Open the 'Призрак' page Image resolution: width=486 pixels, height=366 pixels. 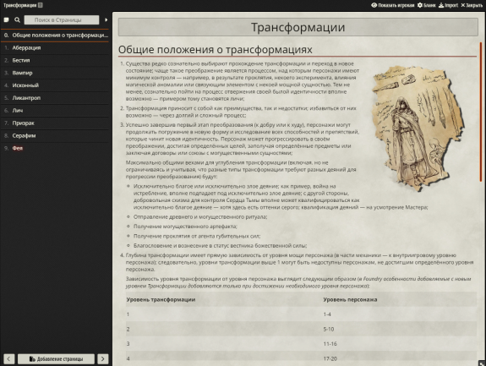coord(55,123)
